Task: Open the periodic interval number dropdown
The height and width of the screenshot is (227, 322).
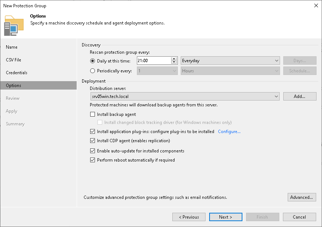Action: click(157, 71)
